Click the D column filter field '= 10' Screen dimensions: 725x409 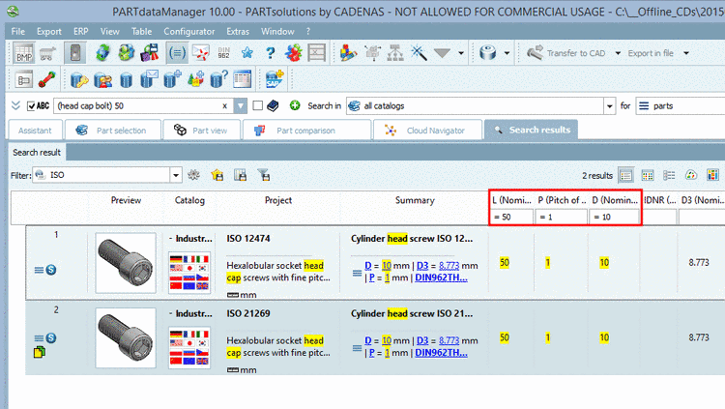[614, 217]
